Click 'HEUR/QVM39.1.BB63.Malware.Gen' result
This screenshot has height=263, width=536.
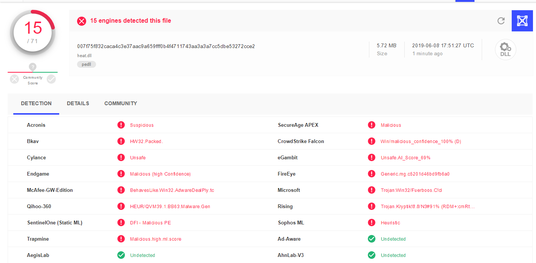pyautogui.click(x=170, y=207)
